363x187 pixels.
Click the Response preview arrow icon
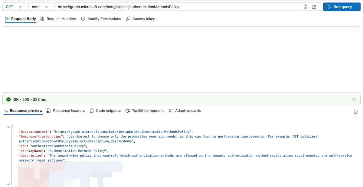6,111
